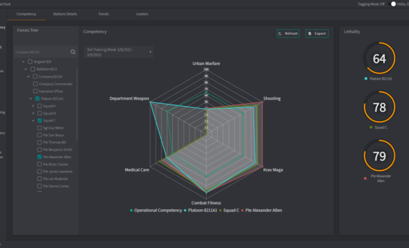Open the Leaders tab

[x=142, y=14]
